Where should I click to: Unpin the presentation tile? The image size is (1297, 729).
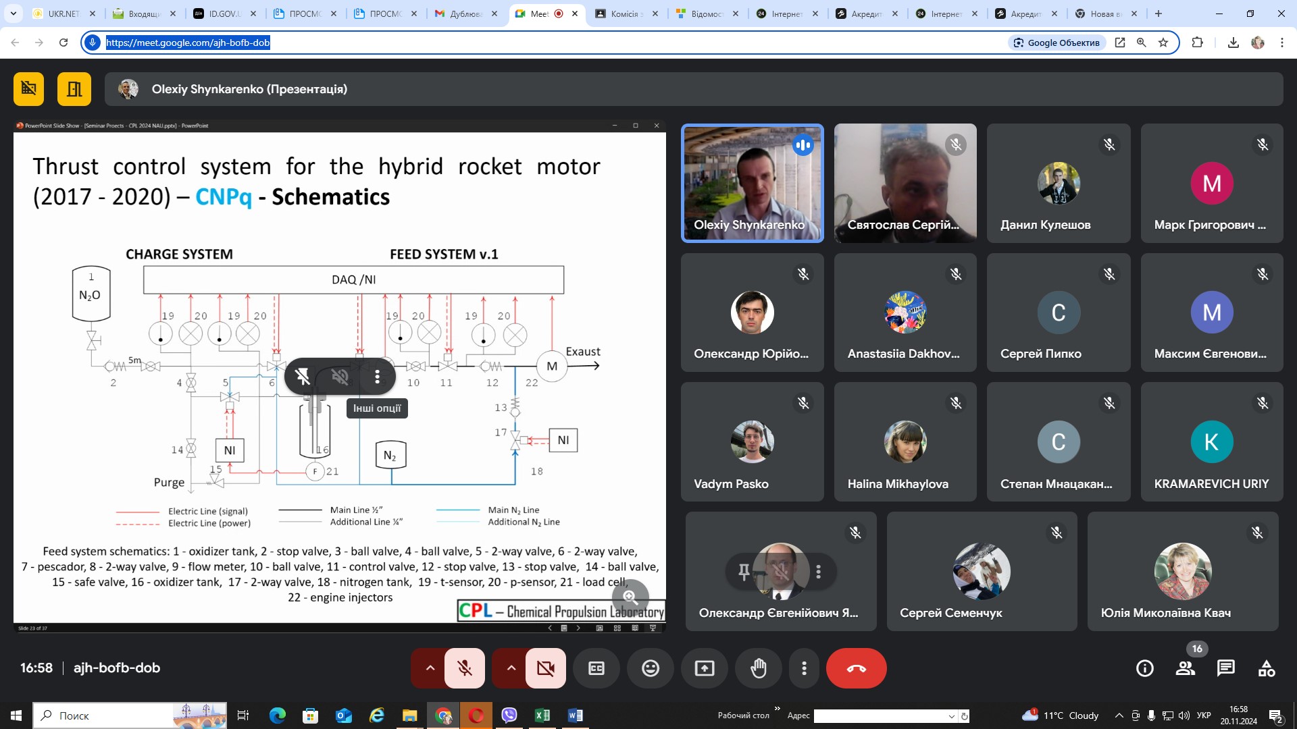point(303,377)
